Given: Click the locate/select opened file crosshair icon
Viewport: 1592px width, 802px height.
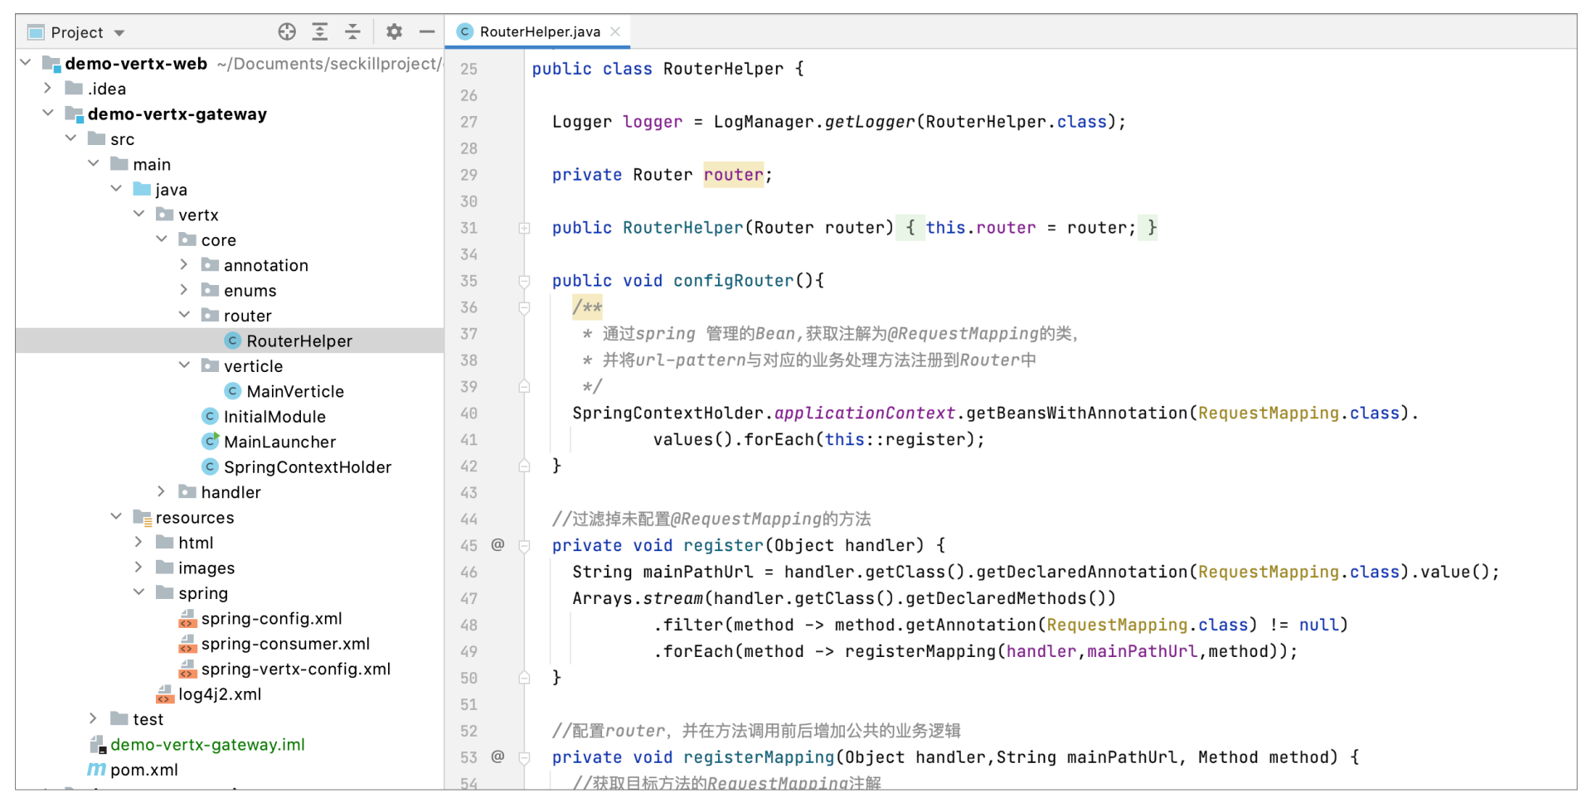Looking at the screenshot, I should [287, 32].
